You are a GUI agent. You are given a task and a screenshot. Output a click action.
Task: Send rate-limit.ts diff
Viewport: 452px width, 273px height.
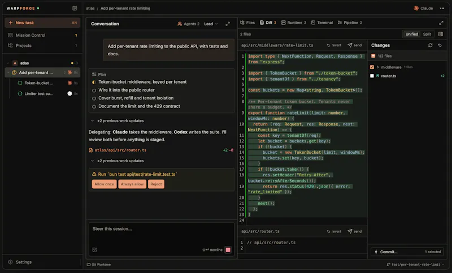[355, 45]
